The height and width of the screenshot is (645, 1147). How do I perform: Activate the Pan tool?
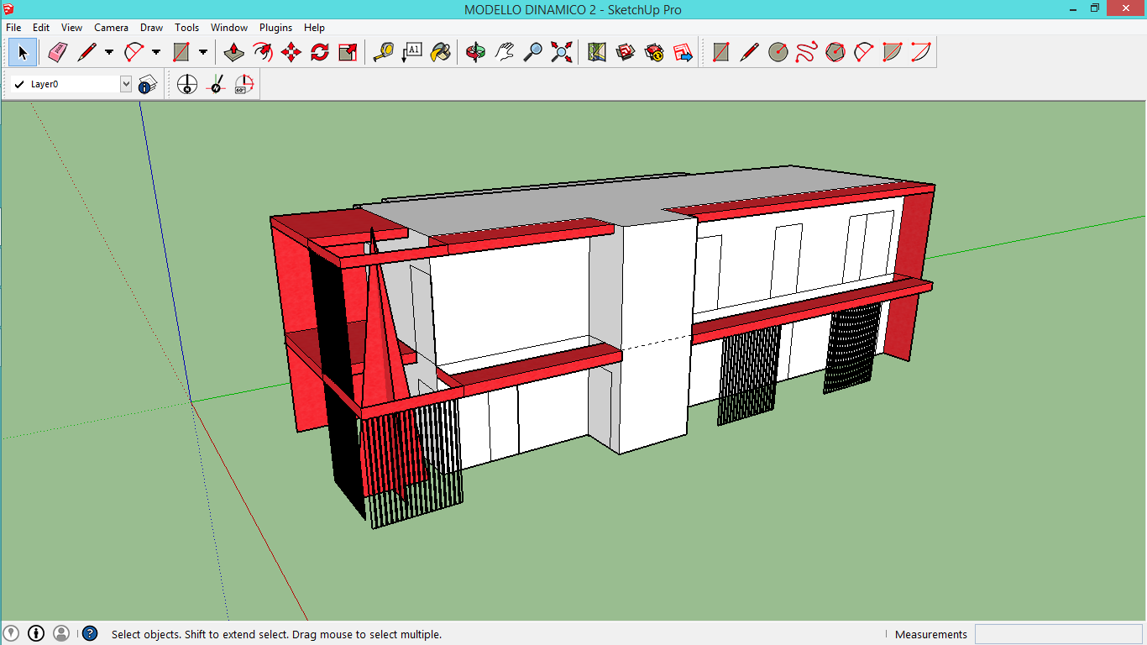[x=505, y=51]
